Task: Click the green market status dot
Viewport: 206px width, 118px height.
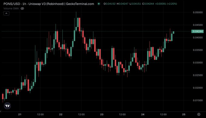Action: coord(99,4)
